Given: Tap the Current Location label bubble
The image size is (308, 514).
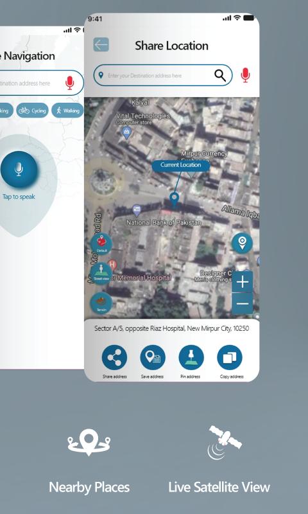Looking at the screenshot, I should pos(181,165).
